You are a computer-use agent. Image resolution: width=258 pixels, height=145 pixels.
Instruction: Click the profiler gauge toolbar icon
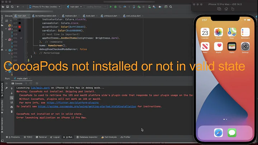(x=125, y=7)
